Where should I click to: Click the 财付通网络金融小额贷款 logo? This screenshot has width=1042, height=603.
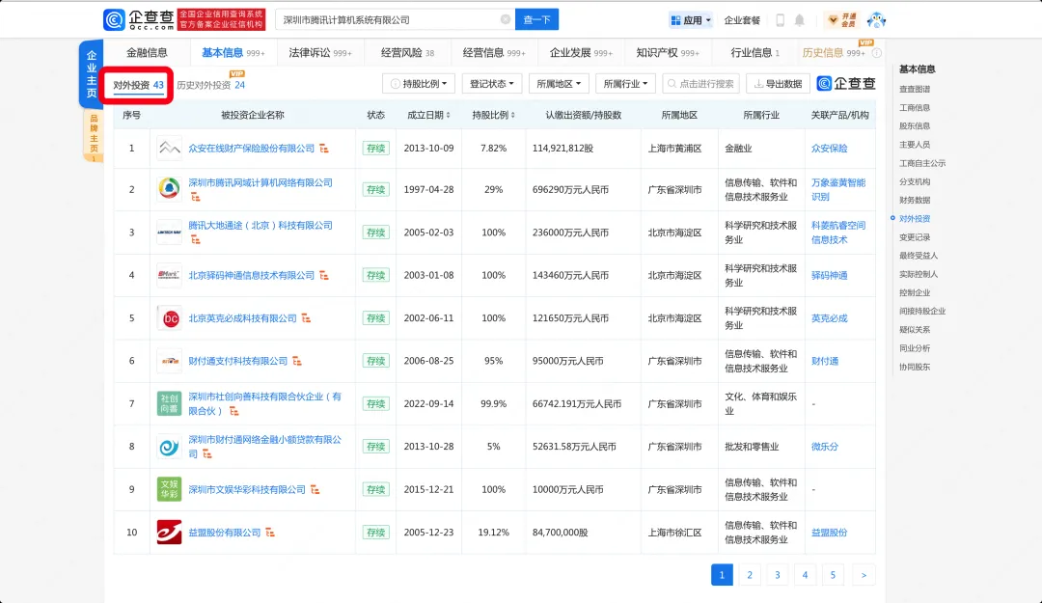169,447
